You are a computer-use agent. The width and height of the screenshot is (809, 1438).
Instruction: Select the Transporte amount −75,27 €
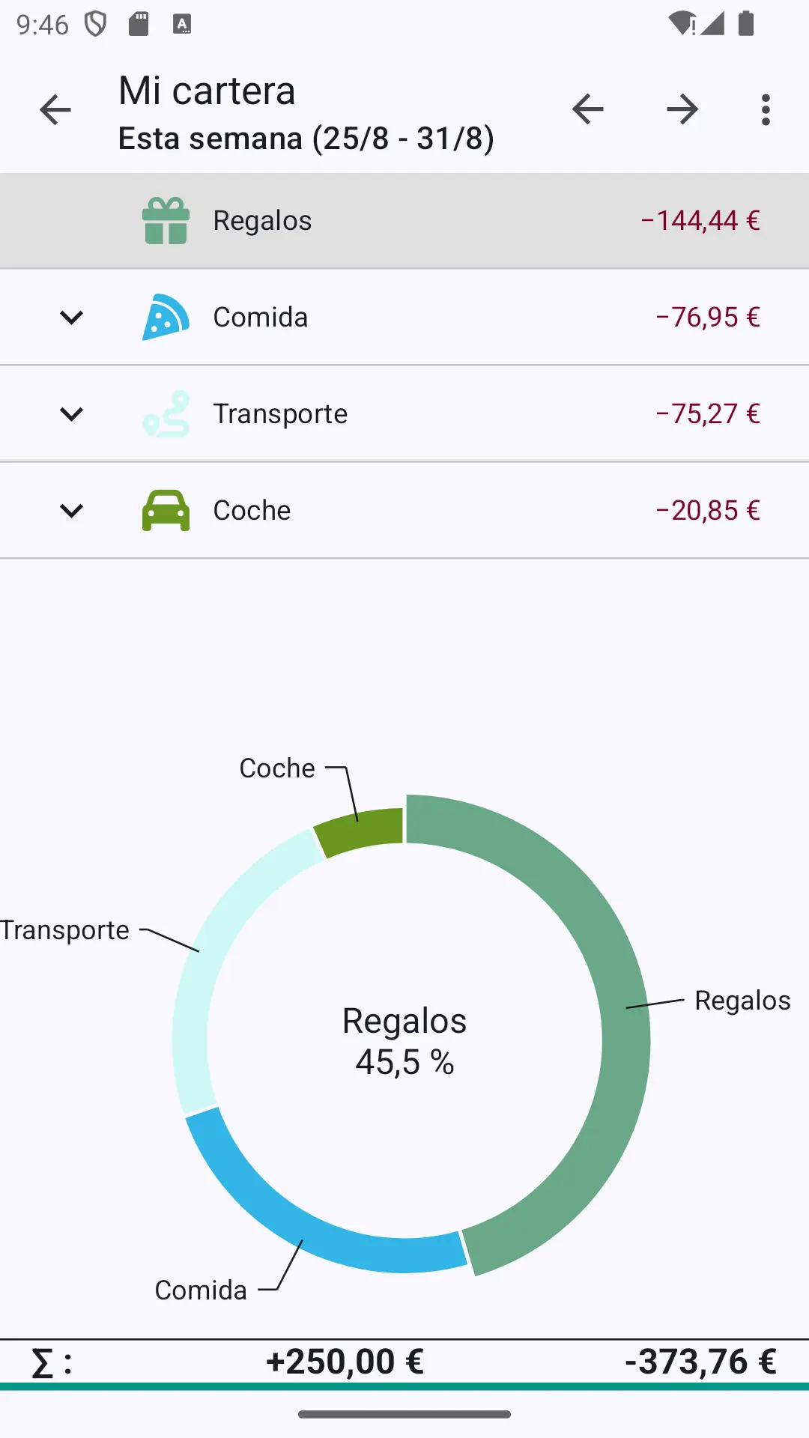[x=708, y=414]
